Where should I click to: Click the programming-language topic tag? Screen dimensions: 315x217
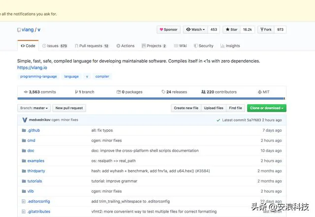[38, 77]
